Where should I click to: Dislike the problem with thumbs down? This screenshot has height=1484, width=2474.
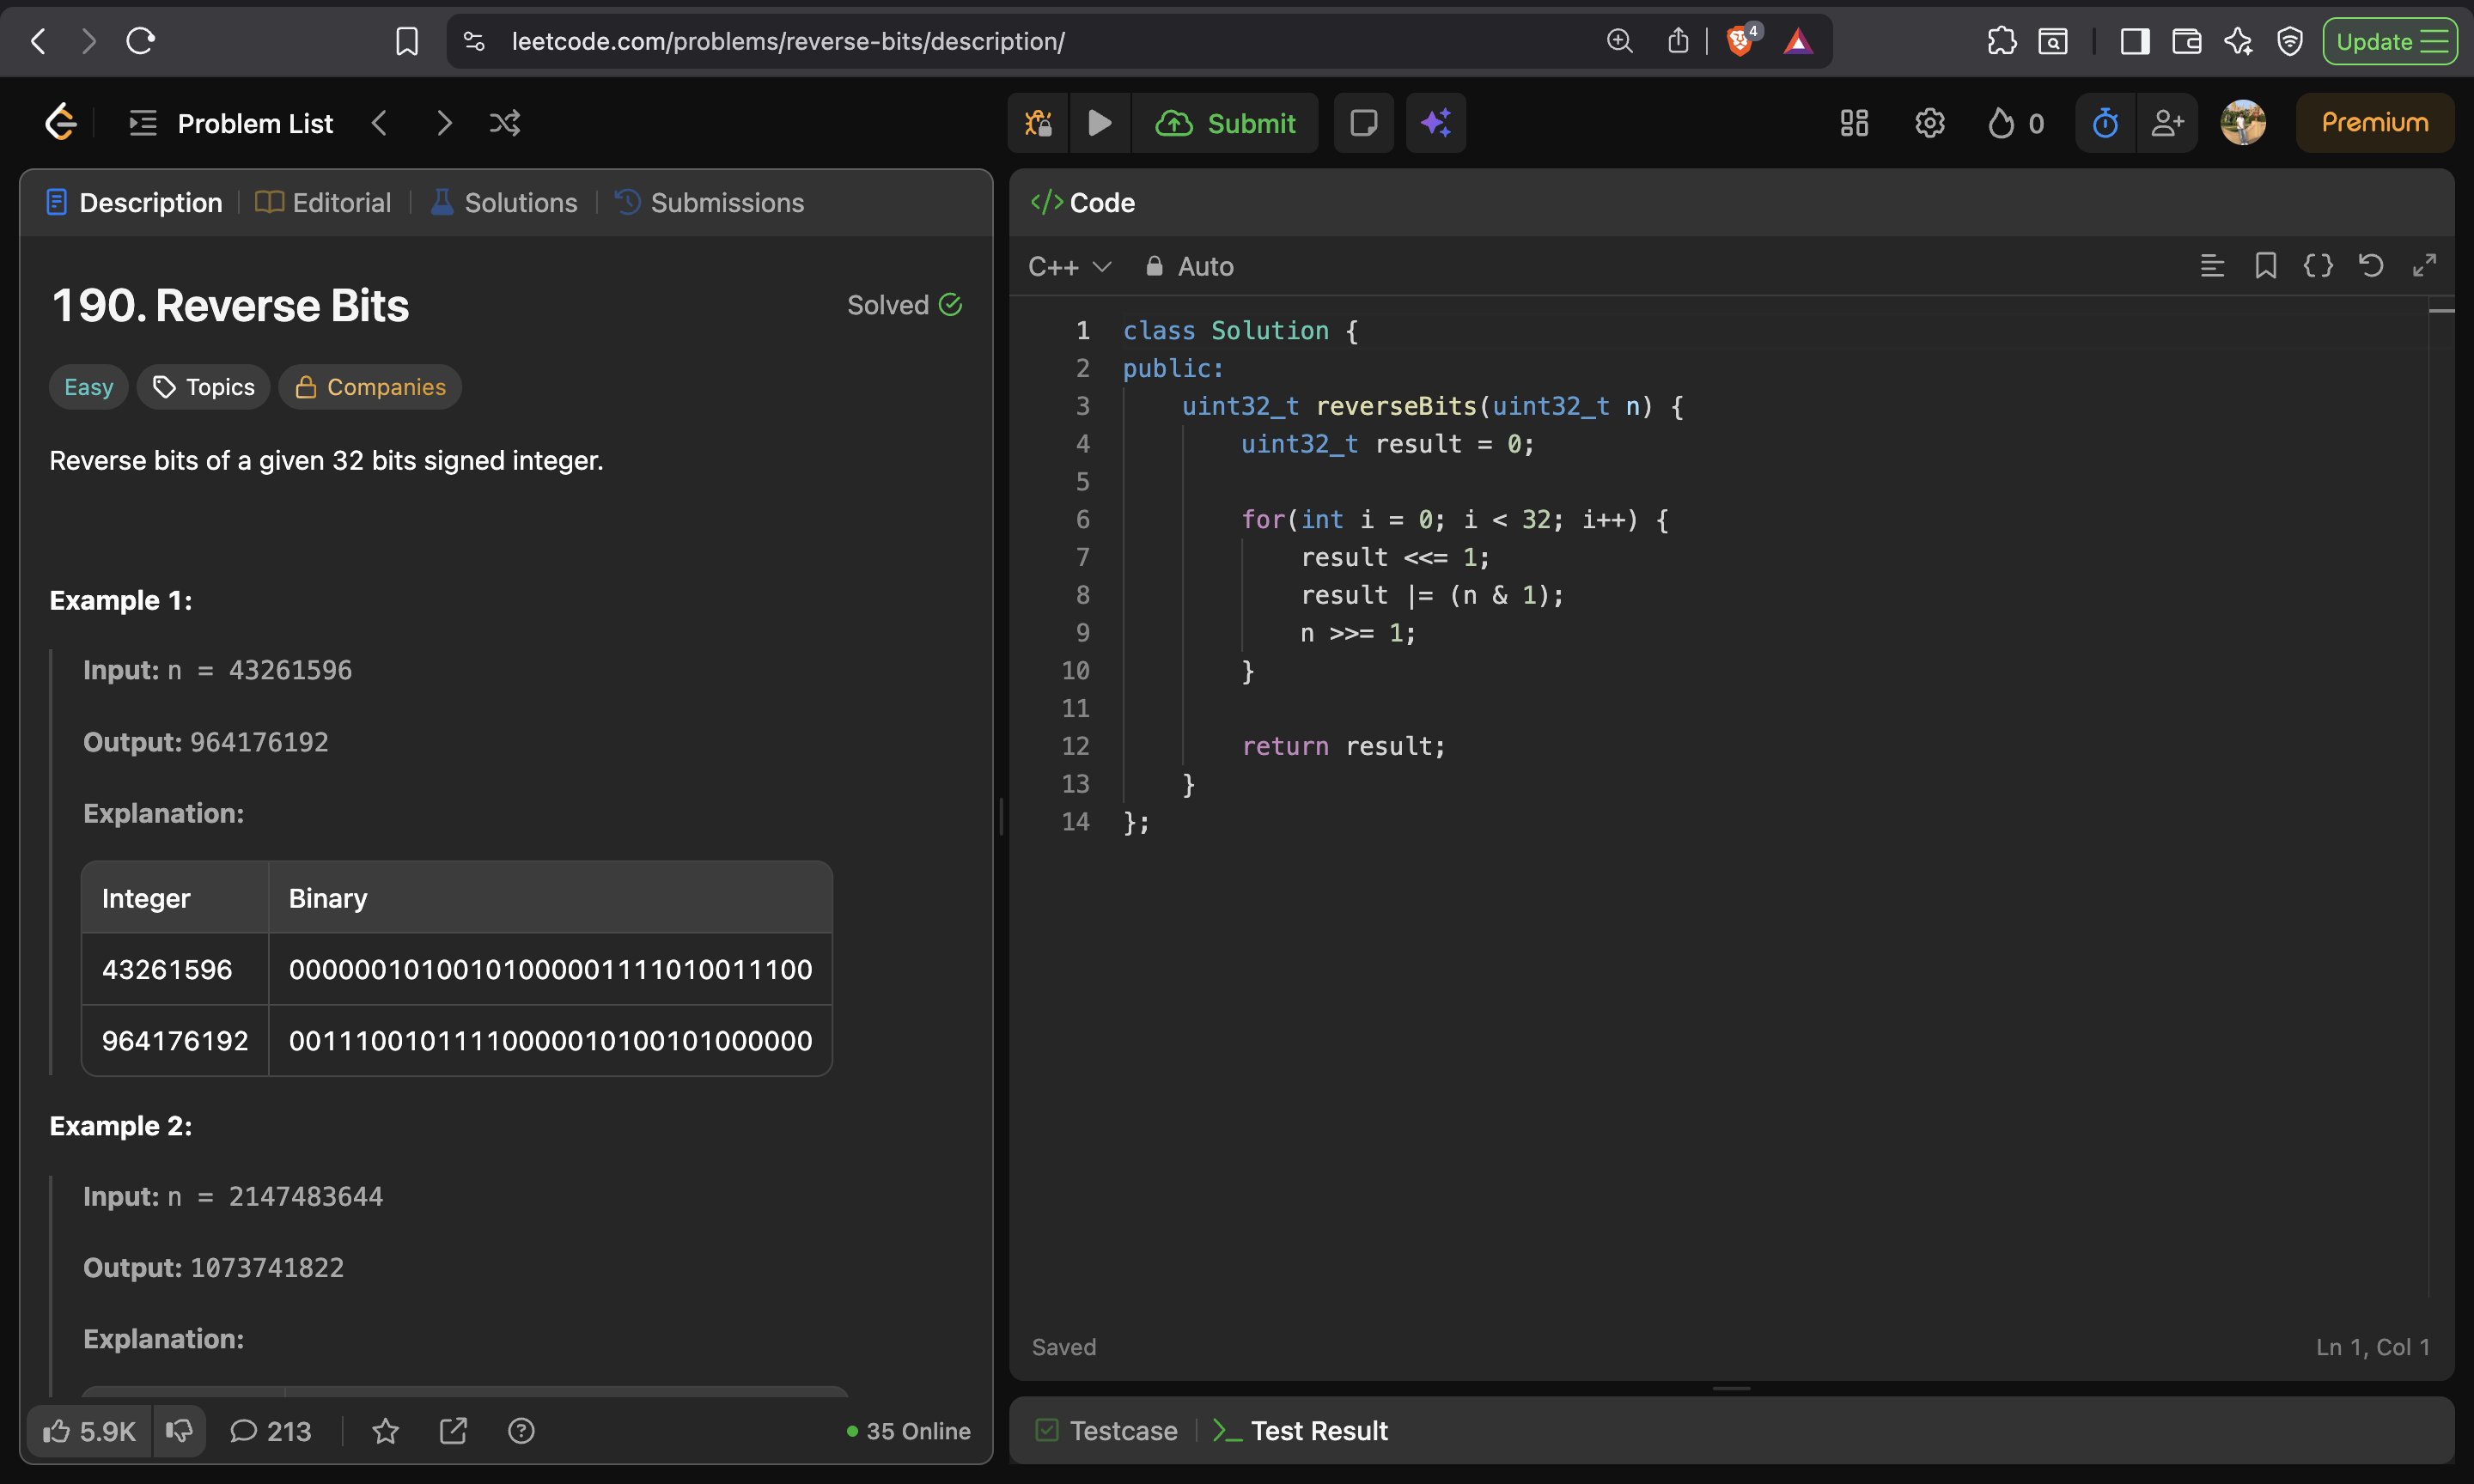click(179, 1431)
